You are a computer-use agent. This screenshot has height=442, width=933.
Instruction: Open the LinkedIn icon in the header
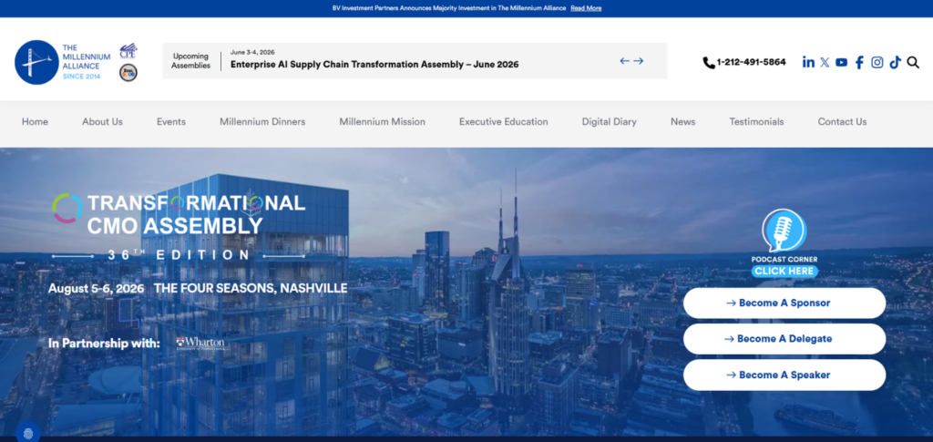808,62
